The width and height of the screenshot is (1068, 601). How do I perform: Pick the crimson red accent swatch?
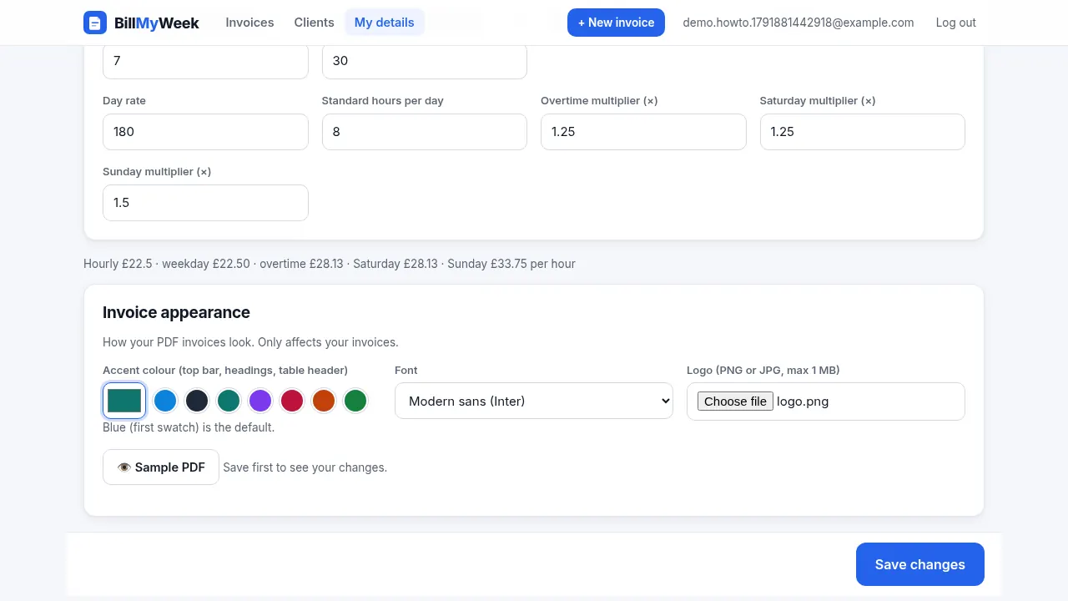tap(292, 401)
